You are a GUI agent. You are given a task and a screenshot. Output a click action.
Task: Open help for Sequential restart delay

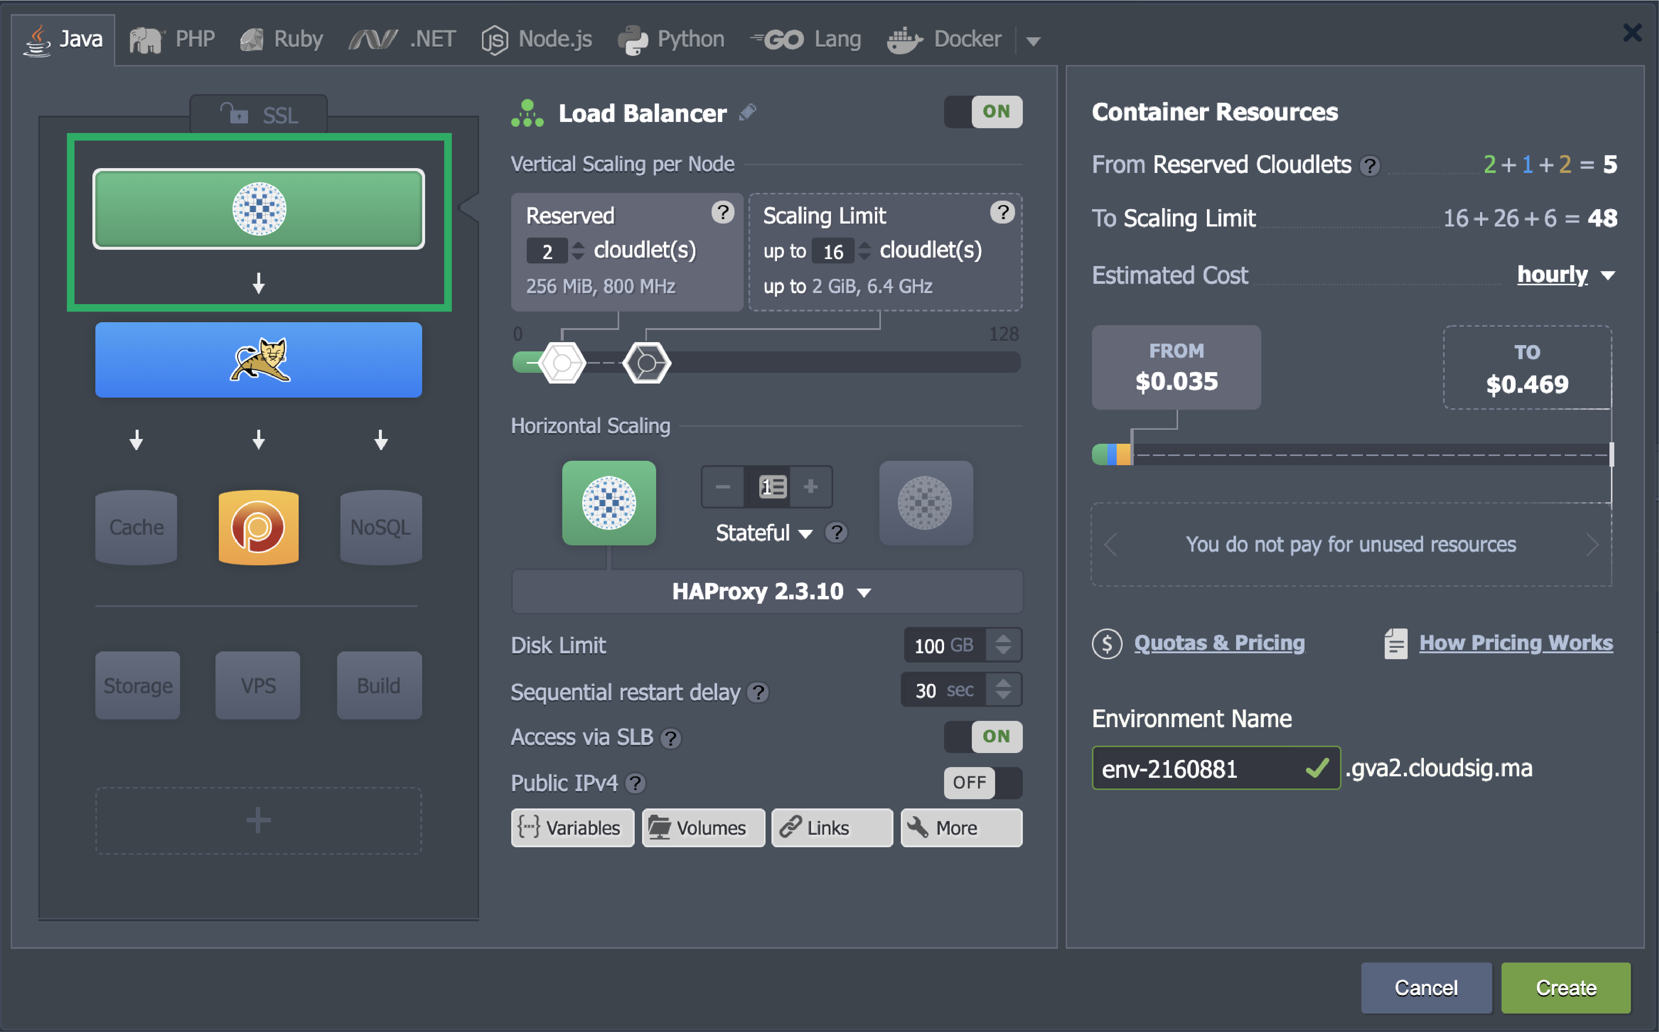(758, 693)
